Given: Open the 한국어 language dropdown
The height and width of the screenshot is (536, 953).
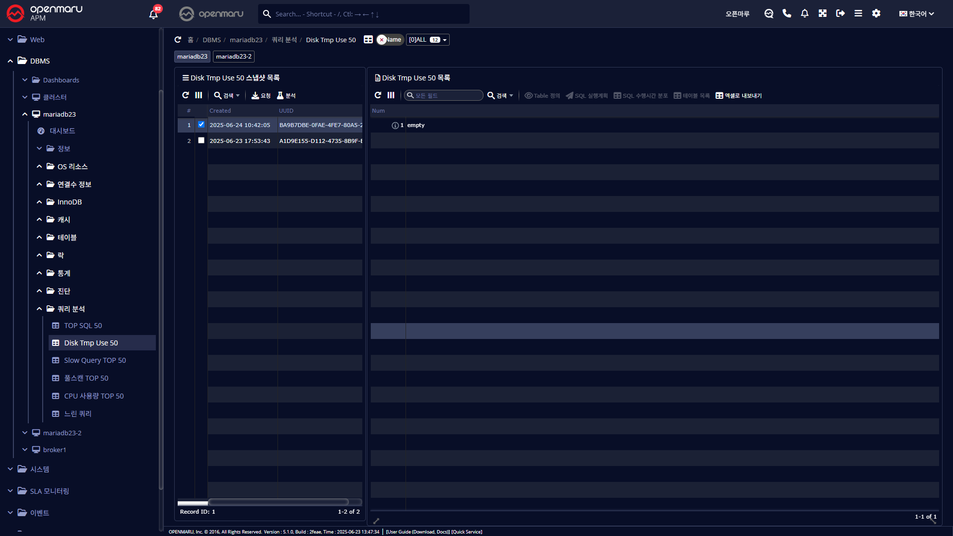Looking at the screenshot, I should click(x=917, y=14).
